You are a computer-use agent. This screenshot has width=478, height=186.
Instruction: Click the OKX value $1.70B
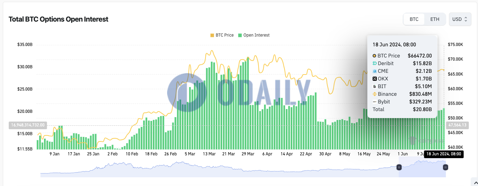point(424,79)
